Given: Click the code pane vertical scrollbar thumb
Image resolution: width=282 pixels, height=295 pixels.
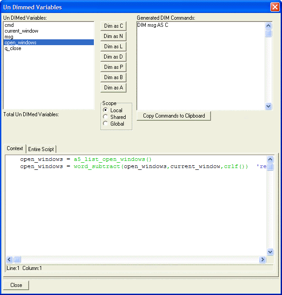Looking at the screenshot, I should coord(270,167).
